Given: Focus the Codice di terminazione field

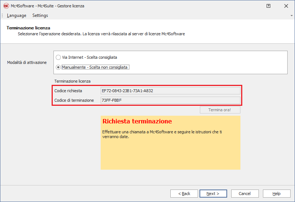Looking at the screenshot, I should tap(170, 100).
